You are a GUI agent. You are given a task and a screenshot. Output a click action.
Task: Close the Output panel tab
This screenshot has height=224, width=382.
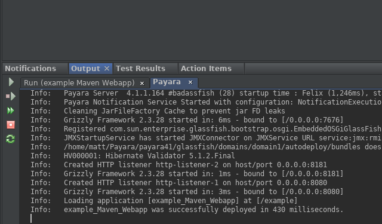click(x=107, y=69)
